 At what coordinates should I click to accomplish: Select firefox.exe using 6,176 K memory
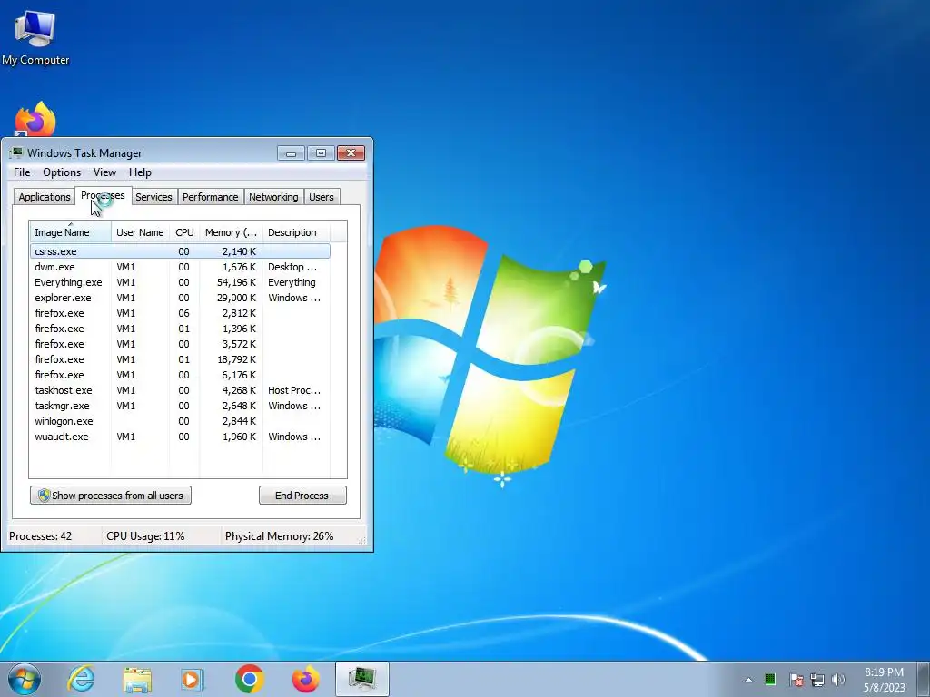click(180, 375)
